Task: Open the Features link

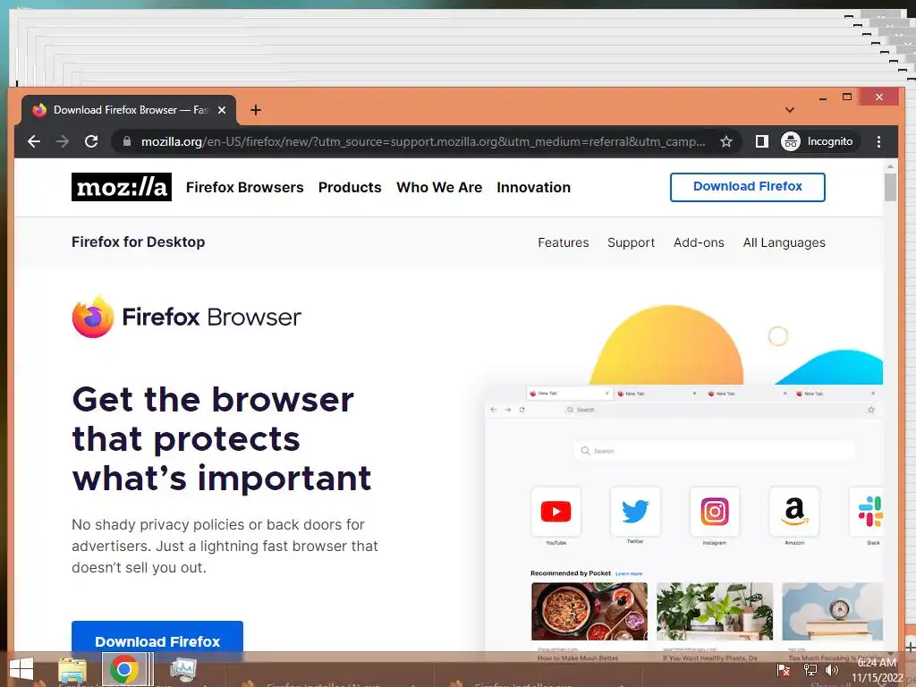Action: tap(564, 242)
